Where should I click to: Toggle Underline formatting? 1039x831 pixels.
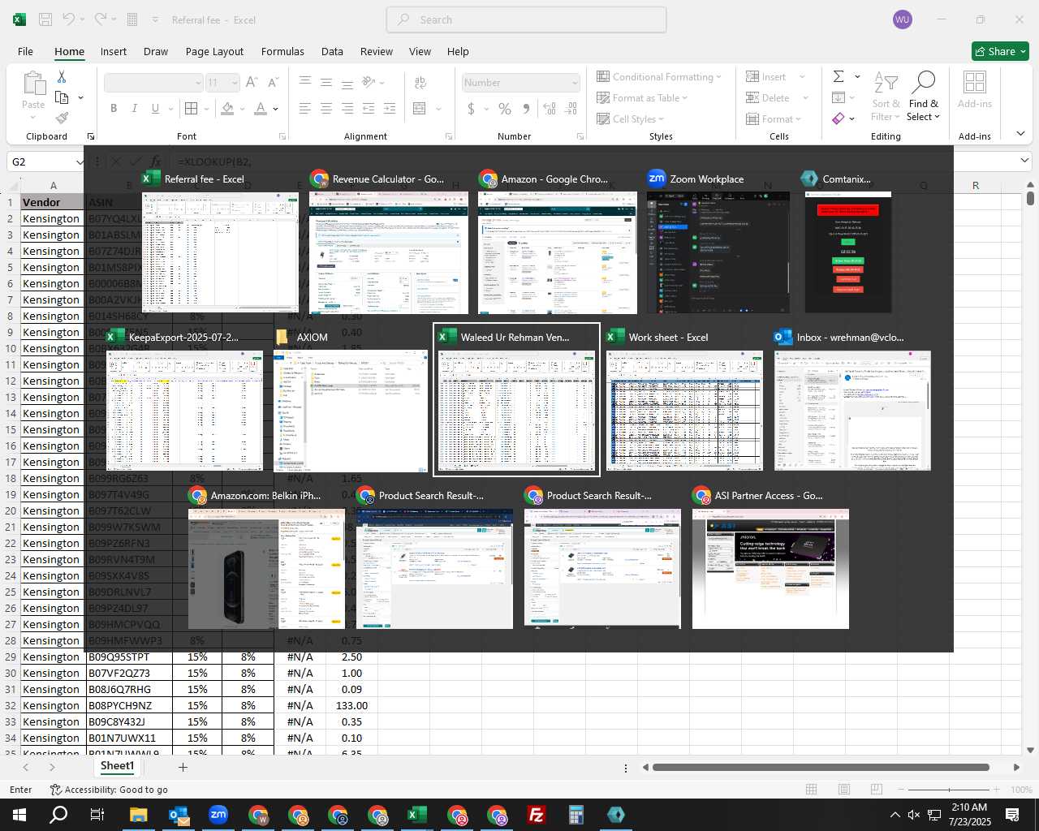tap(154, 108)
